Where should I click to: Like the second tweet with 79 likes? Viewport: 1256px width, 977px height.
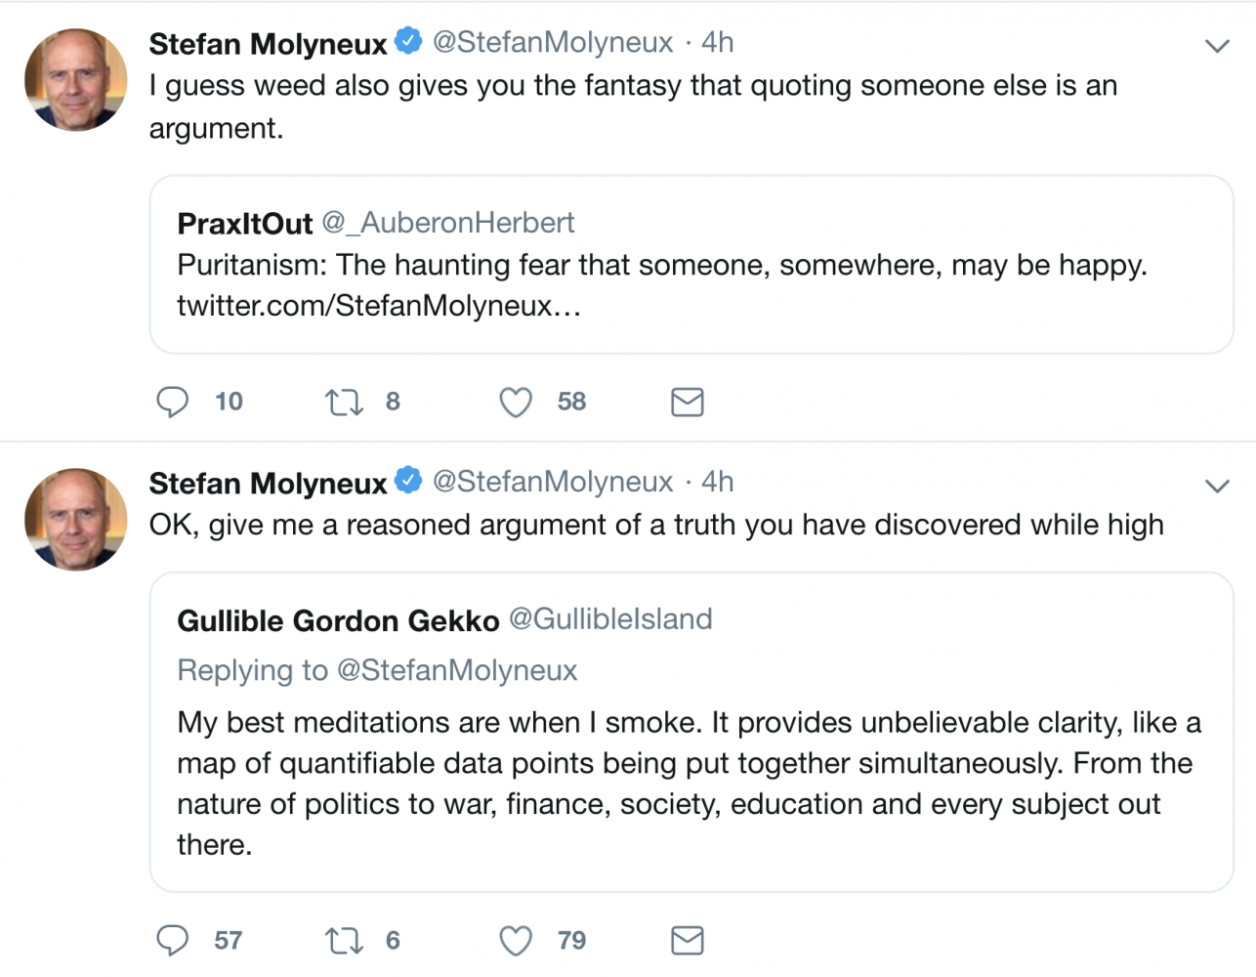tap(516, 940)
